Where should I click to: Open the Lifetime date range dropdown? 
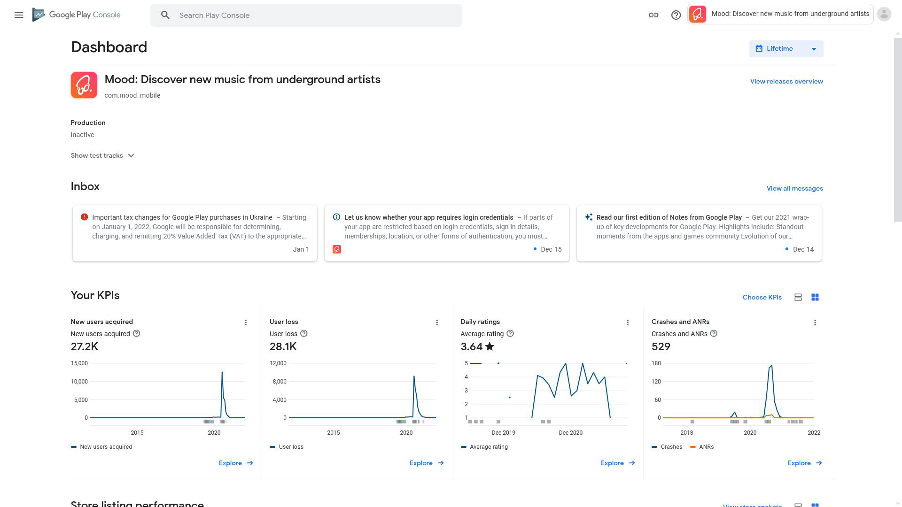tap(786, 49)
